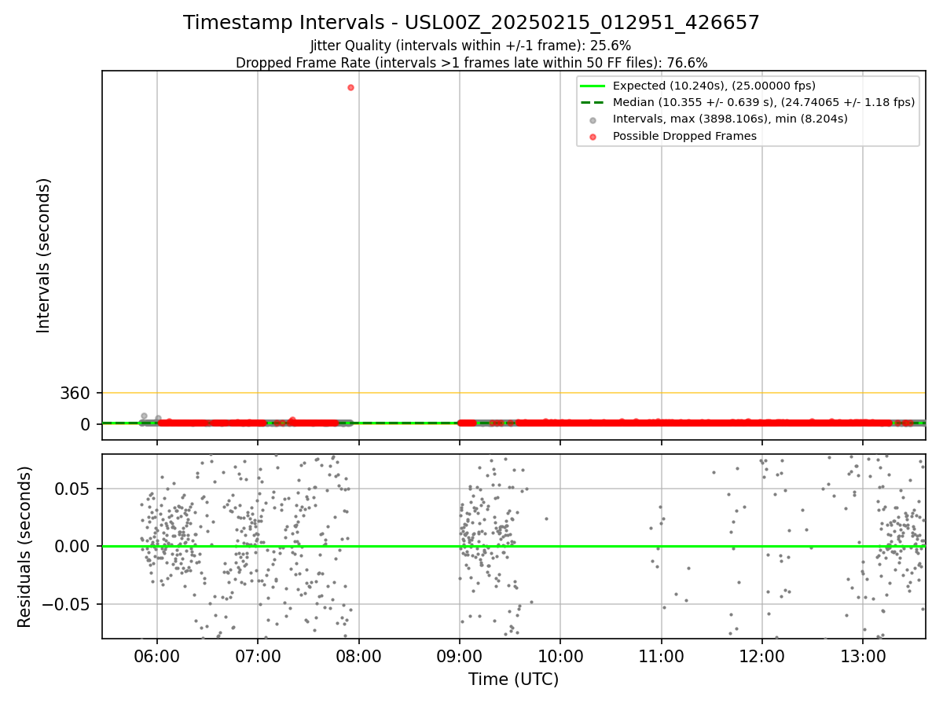Viewport: 943px width, 707px height.
Task: Click the '09:00' x-axis tick label
Action: (x=460, y=655)
